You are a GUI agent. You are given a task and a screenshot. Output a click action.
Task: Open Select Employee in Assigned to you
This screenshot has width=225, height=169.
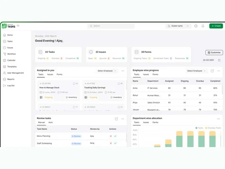[107, 71]
